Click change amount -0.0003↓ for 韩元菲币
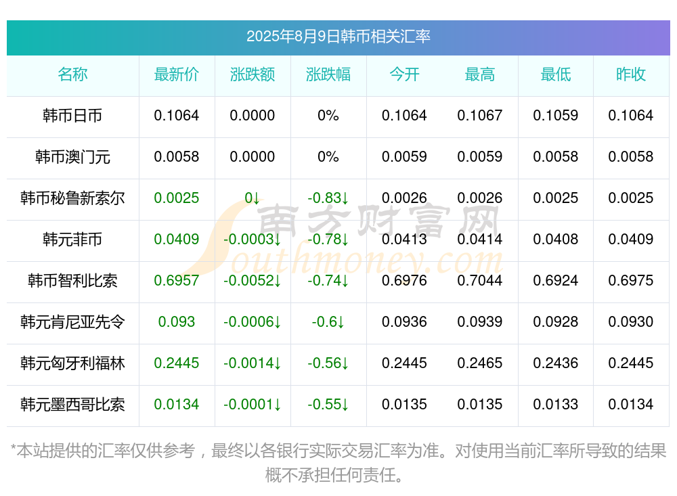This screenshot has width=677, height=496. pos(253,239)
